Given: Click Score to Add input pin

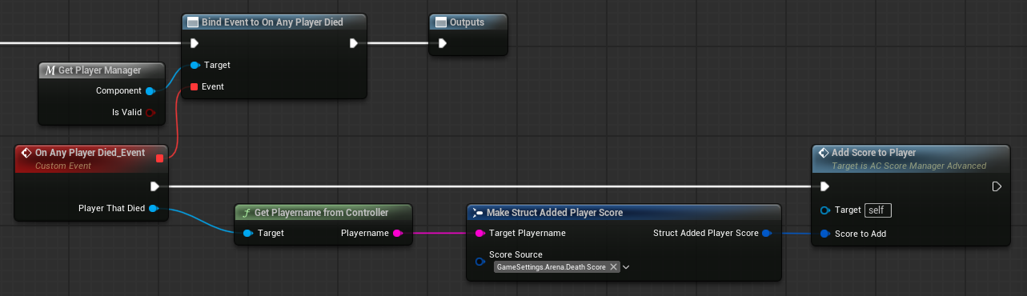Looking at the screenshot, I should coord(825,234).
